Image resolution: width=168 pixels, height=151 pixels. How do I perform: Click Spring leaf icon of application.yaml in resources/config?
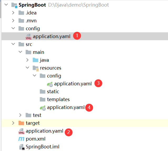point(50,84)
